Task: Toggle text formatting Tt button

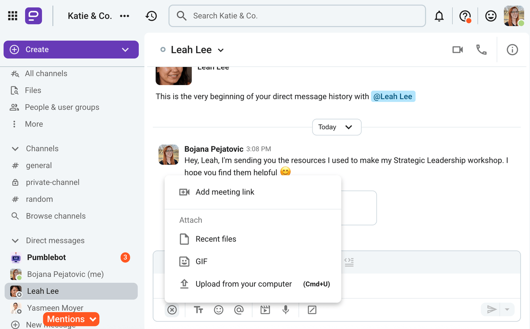Action: click(198, 310)
